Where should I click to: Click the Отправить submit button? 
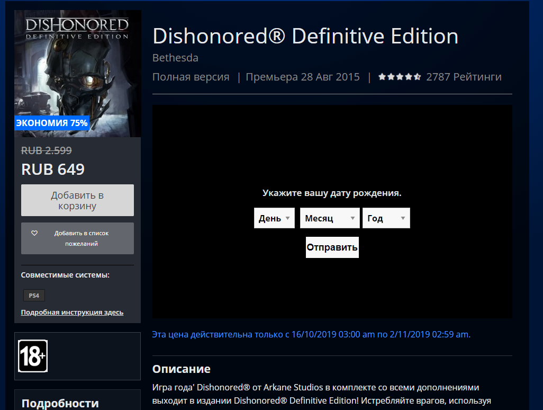[x=332, y=247]
